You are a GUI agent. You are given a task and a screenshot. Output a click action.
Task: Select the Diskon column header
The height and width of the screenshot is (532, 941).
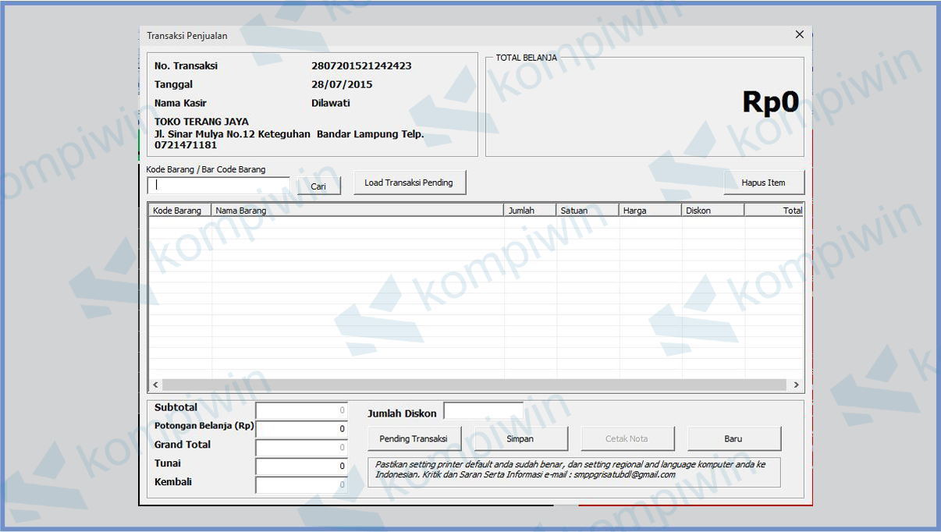(x=712, y=211)
